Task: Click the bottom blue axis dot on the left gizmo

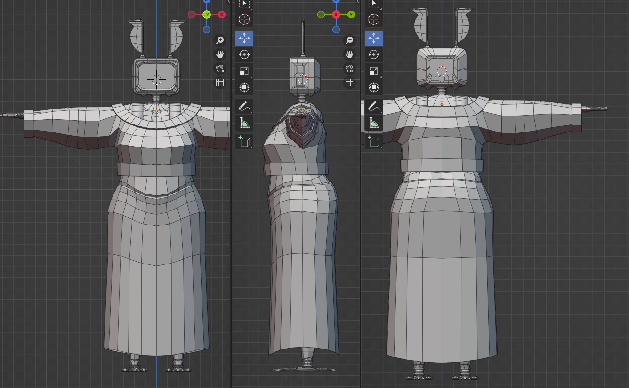Action: [x=206, y=30]
